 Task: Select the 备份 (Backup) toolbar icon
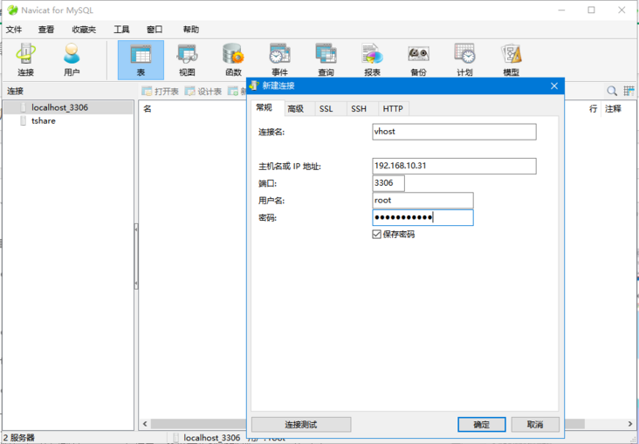418,60
